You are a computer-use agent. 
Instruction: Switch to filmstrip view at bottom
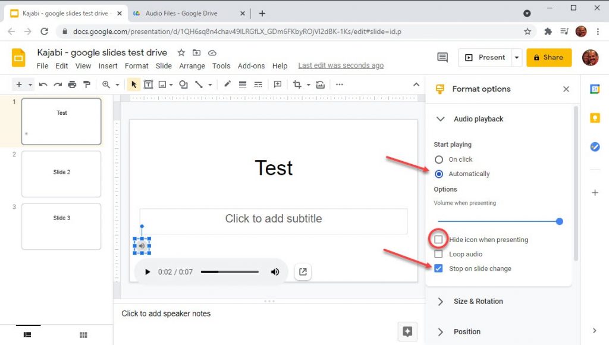coord(27,335)
